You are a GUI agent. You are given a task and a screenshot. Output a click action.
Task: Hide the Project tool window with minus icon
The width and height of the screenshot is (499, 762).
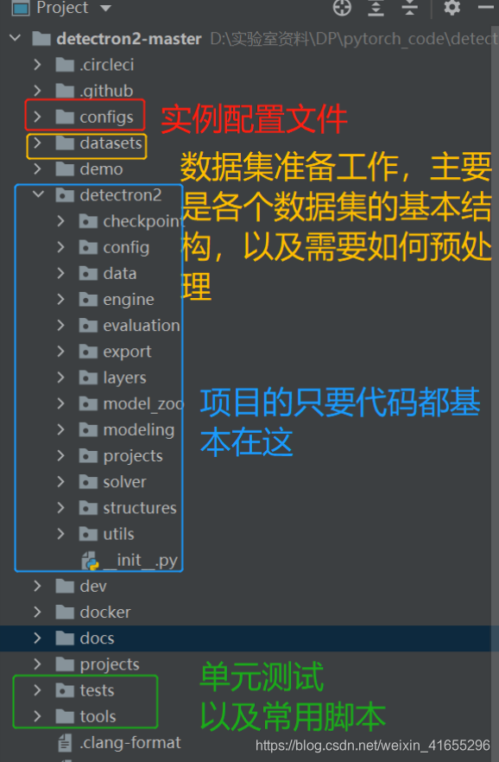coord(486,8)
